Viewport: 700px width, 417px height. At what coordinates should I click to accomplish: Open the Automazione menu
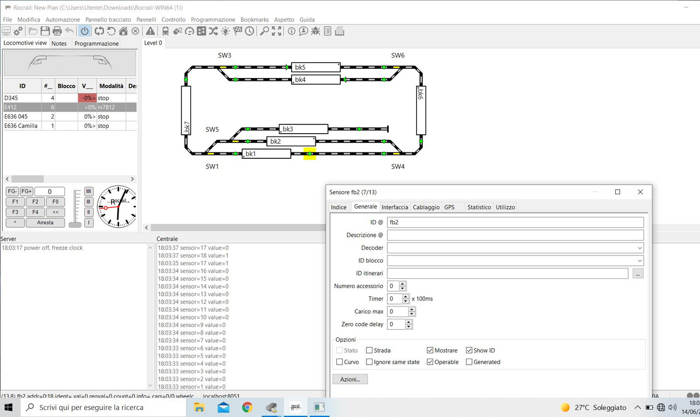63,20
